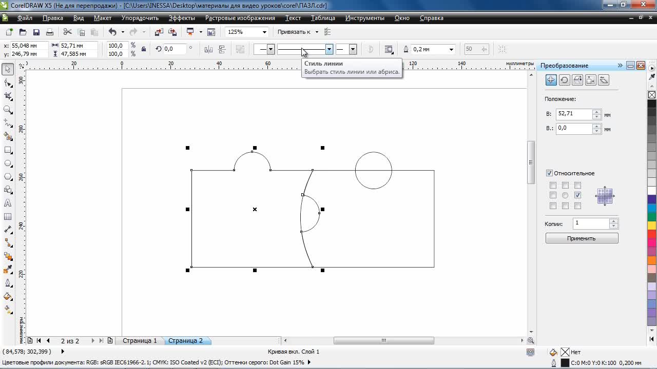This screenshot has width=657, height=369.
Task: Open the outline width 0,2 мм dropdown
Action: coord(451,49)
